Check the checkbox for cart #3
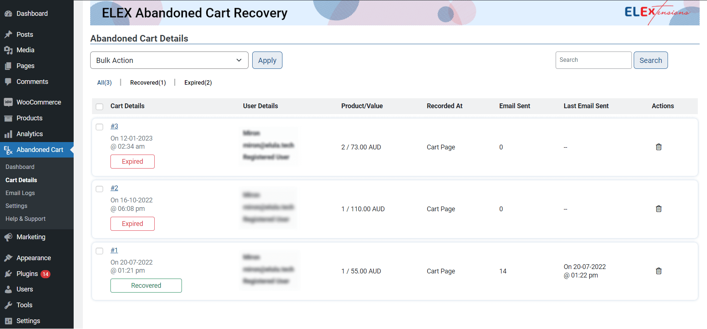Screen dimensions: 707x329 coord(99,127)
